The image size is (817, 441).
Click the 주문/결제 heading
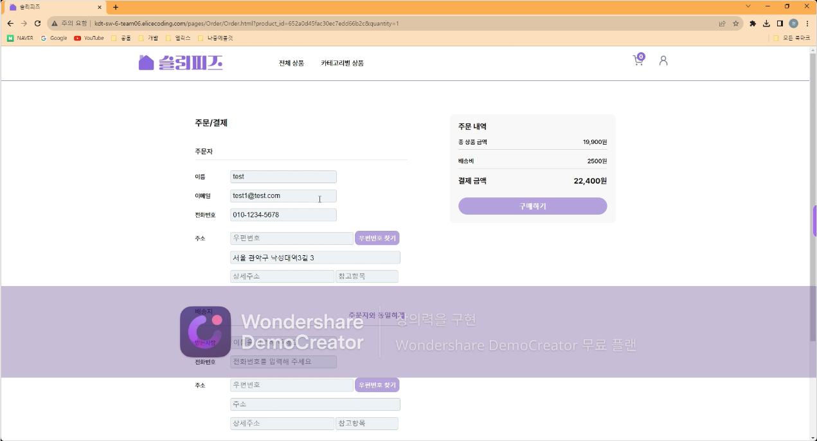[211, 123]
